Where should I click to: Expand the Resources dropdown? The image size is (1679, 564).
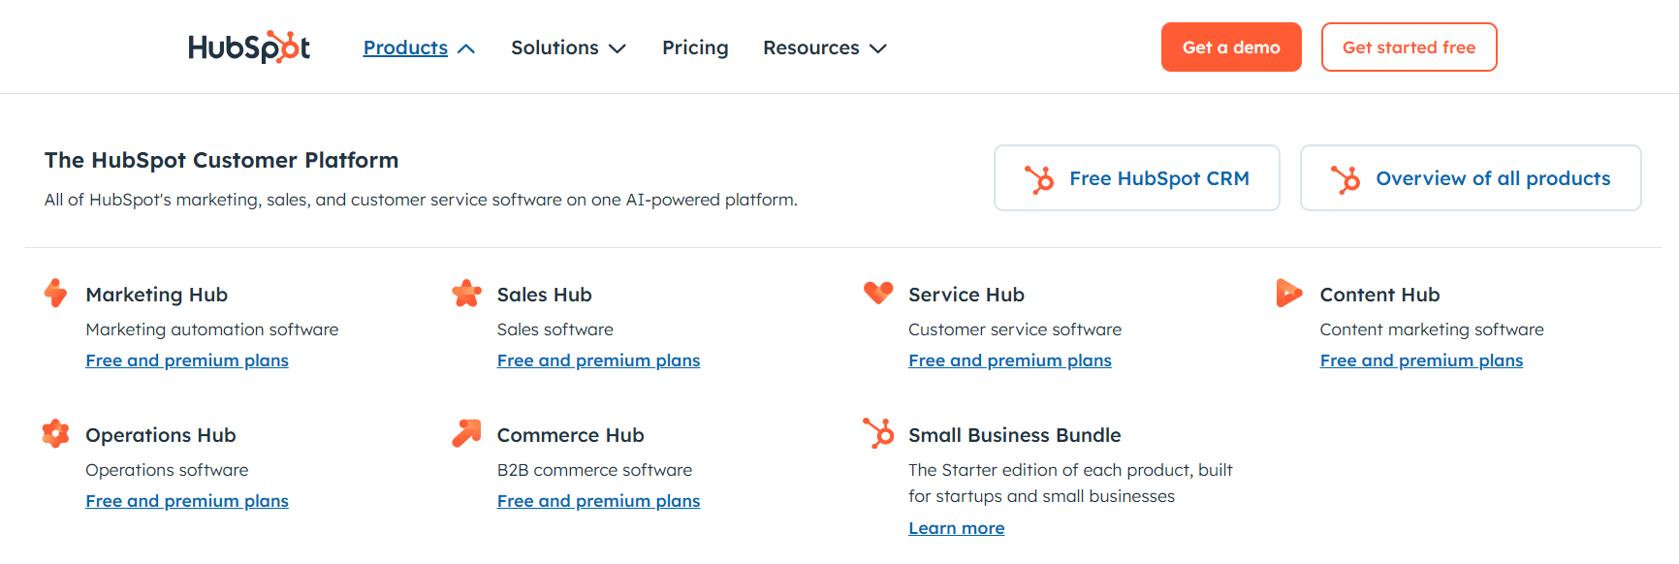pos(878,48)
